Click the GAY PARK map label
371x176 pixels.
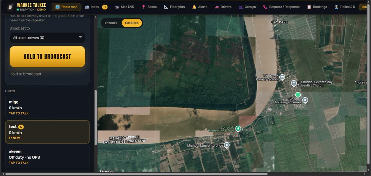point(280,22)
